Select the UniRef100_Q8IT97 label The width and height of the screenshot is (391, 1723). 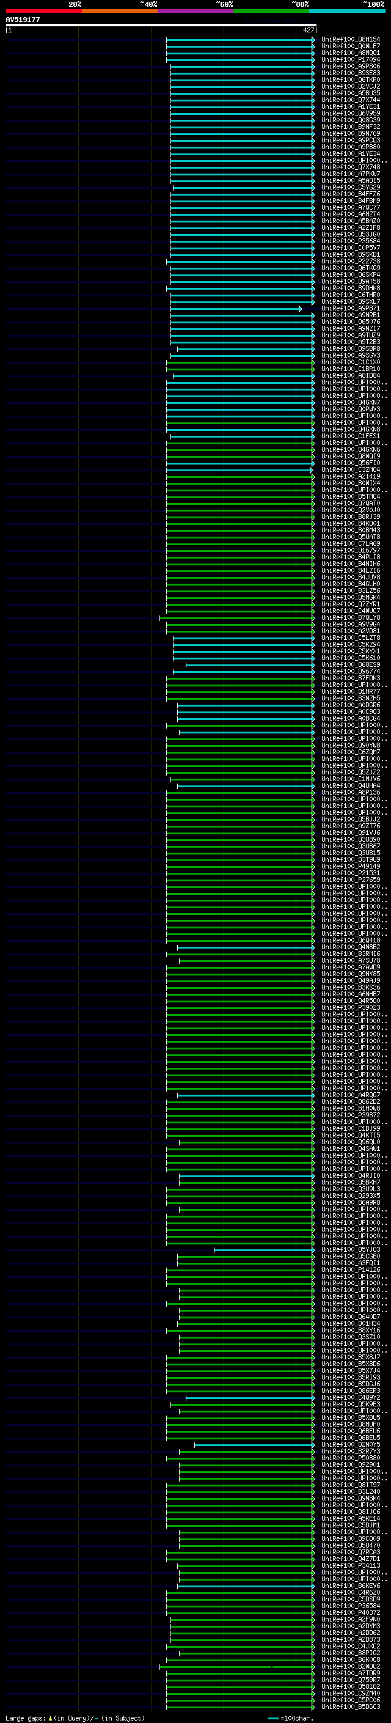pos(350,1485)
